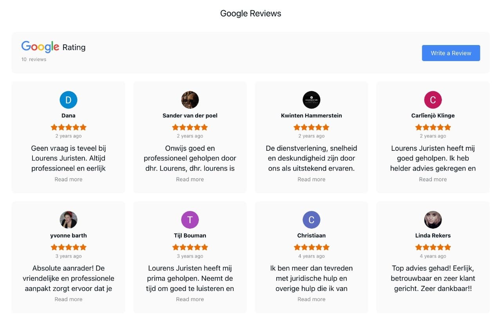Expand Sander van der poel's review text
The height and width of the screenshot is (325, 501).
click(x=190, y=179)
